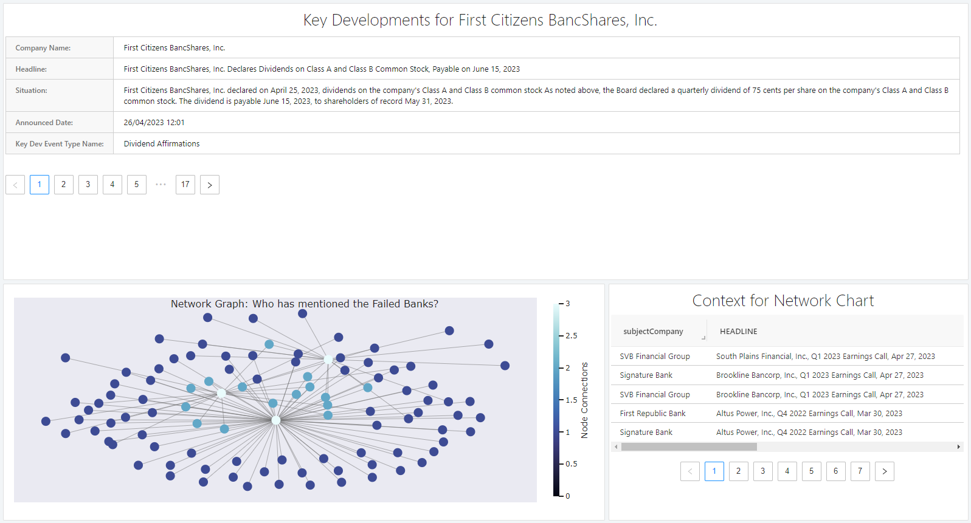Jump to page 5 of Key Developments
The width and height of the screenshot is (971, 523).
click(x=137, y=185)
